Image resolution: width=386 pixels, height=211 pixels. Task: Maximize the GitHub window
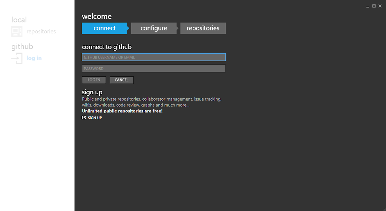tap(374, 6)
